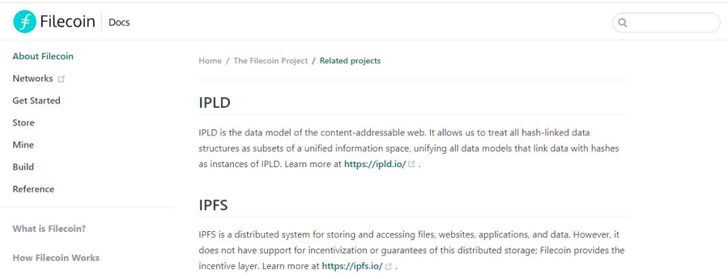Go to Home breadcrumb

[210, 61]
